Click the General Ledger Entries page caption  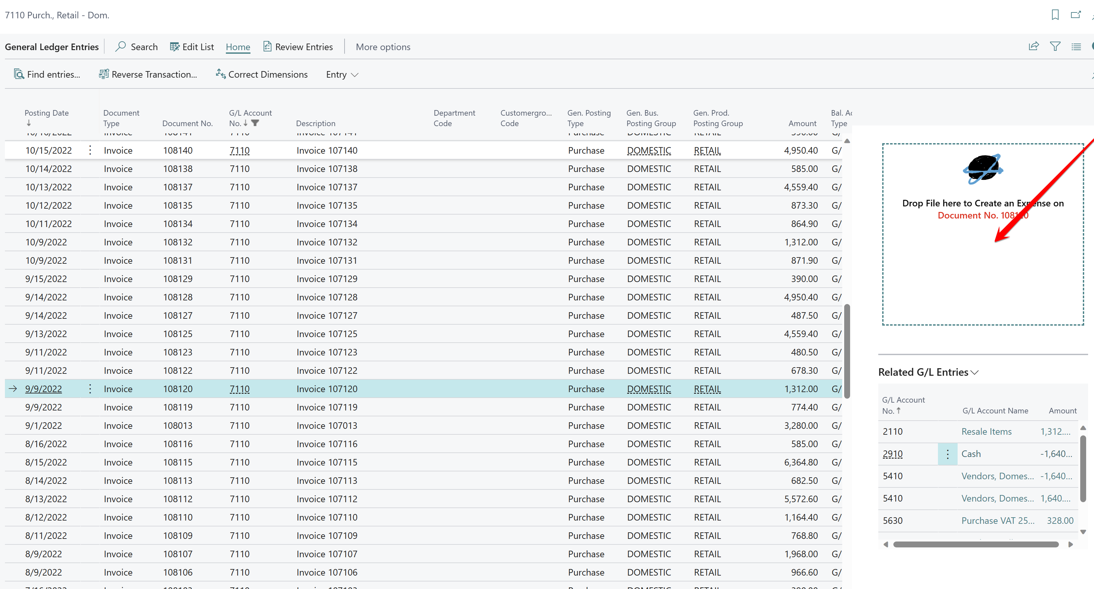point(52,47)
